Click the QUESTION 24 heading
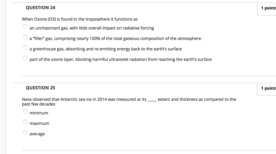Image resolution: width=276 pixels, height=154 pixels. coord(40,8)
